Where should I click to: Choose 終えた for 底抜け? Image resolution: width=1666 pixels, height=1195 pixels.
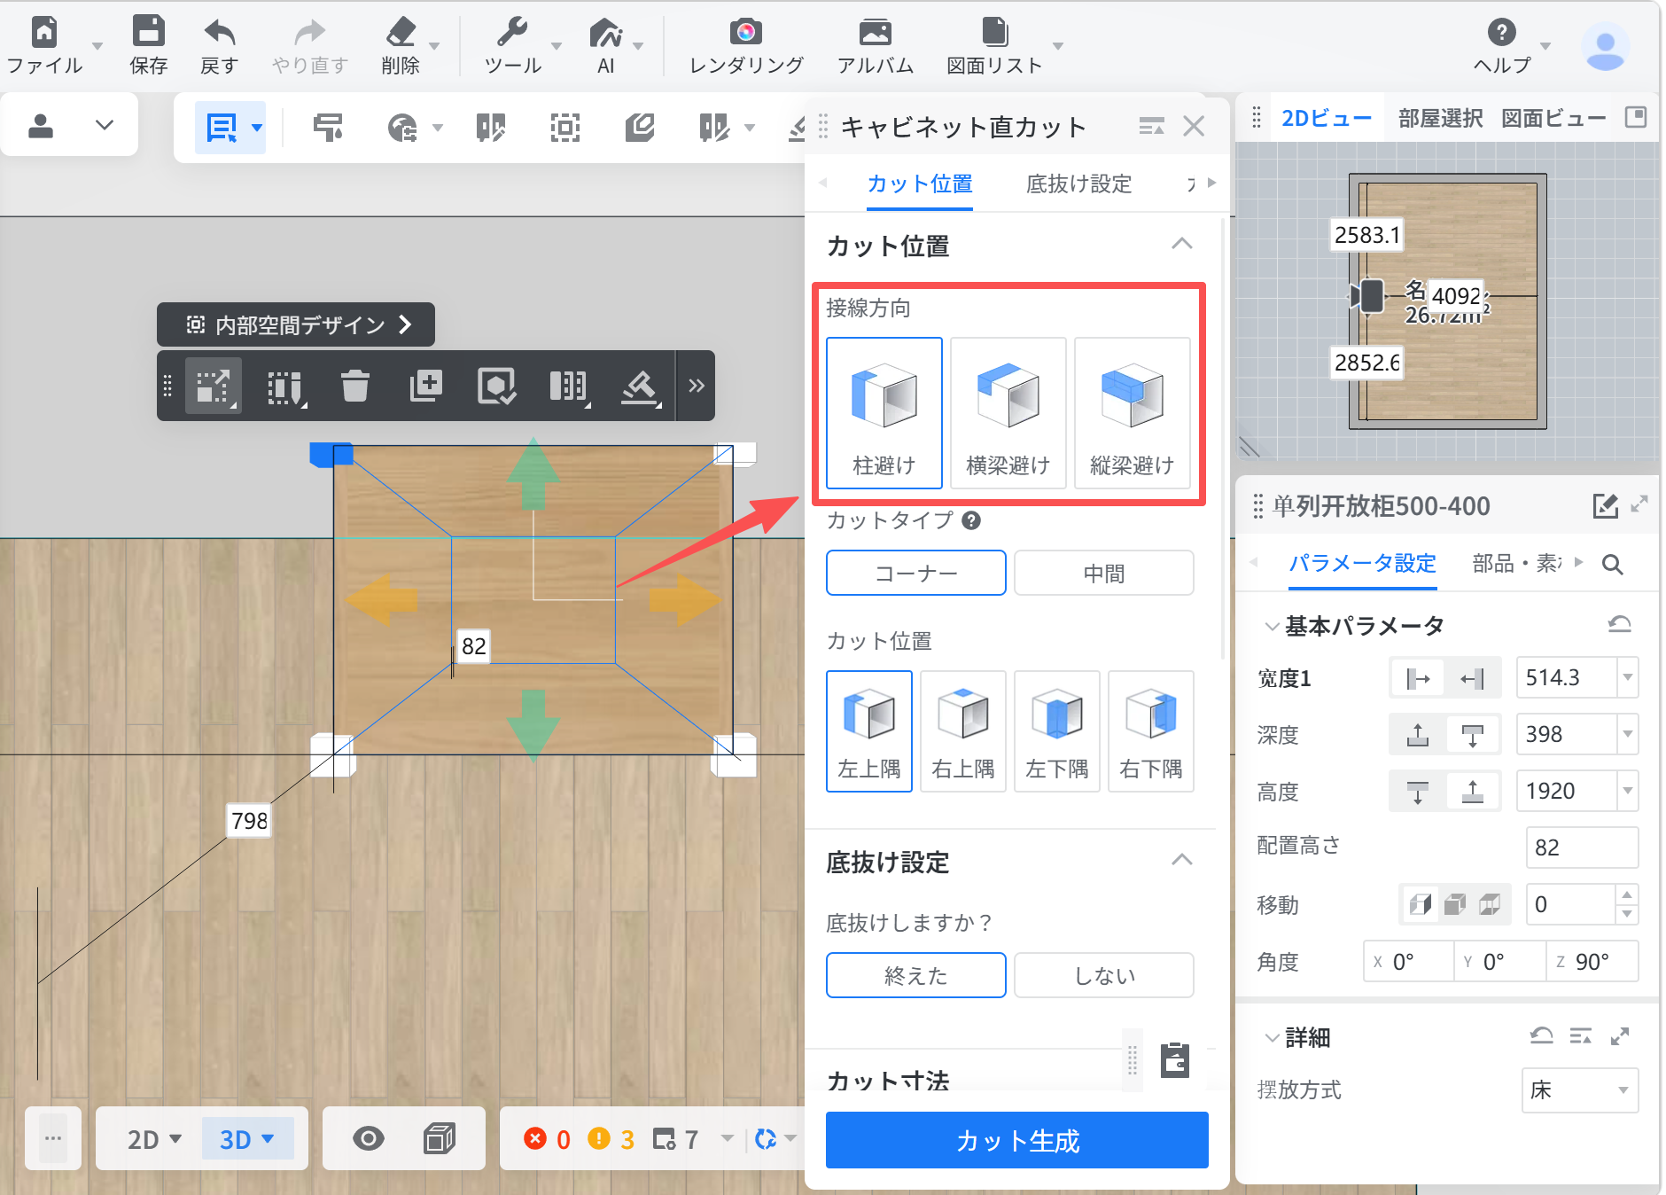tap(915, 975)
